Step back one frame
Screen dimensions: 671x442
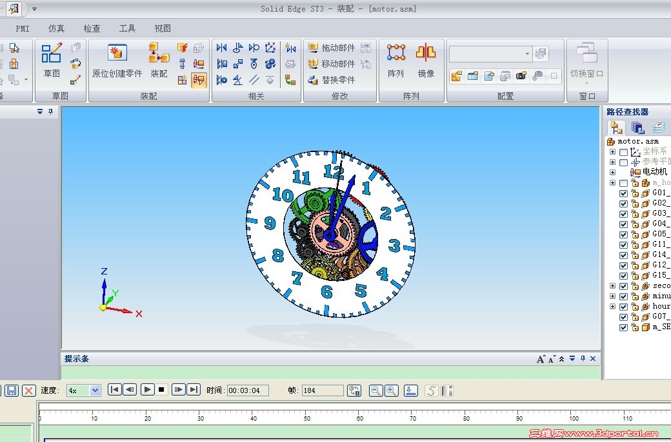click(130, 390)
